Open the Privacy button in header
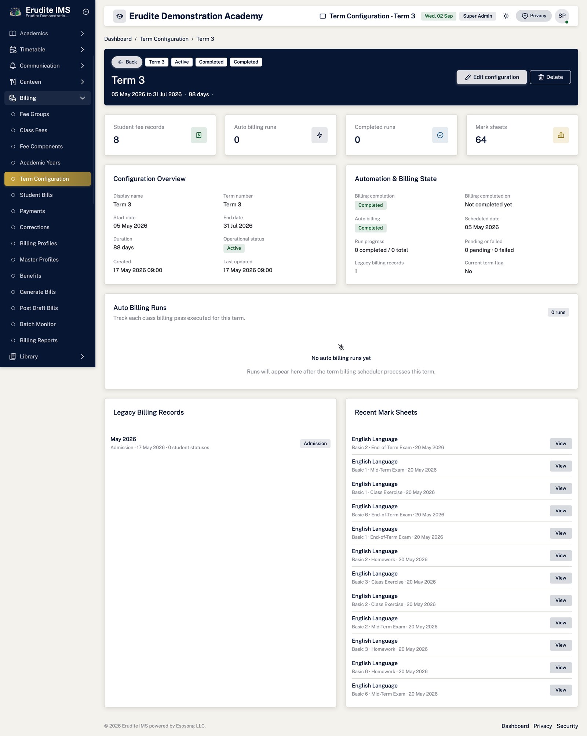587x736 pixels. (534, 16)
